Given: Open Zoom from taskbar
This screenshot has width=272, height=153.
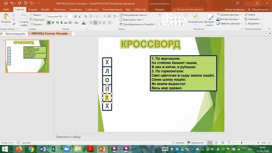Looking at the screenshot, I should (x=66, y=149).
